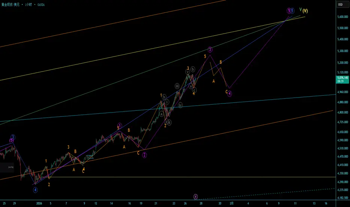
Task: Select the projected orange B label after wave 3
Action: pyautogui.click(x=220, y=62)
